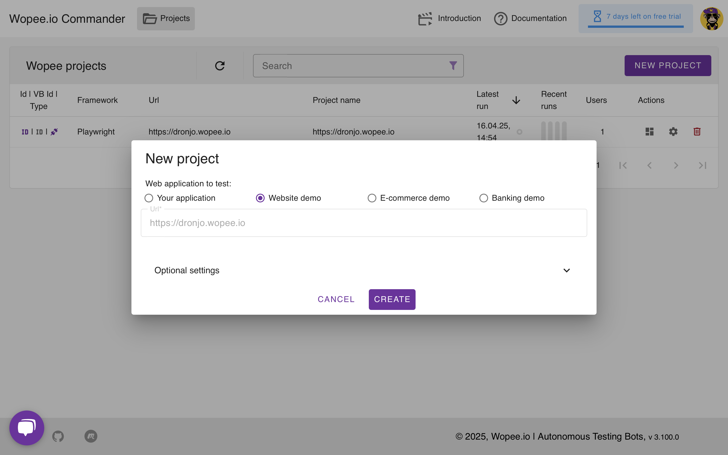Click the refresh projects icon
The height and width of the screenshot is (455, 728).
[x=220, y=66]
